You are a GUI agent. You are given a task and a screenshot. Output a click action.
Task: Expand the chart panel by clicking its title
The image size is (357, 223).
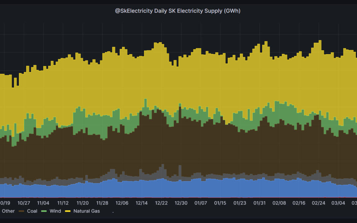178,11
